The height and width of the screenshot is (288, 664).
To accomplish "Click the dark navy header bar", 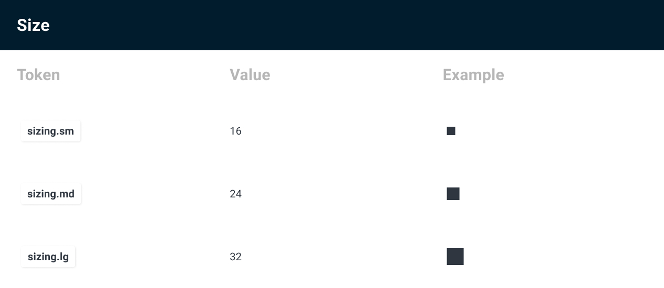I will 332,25.
